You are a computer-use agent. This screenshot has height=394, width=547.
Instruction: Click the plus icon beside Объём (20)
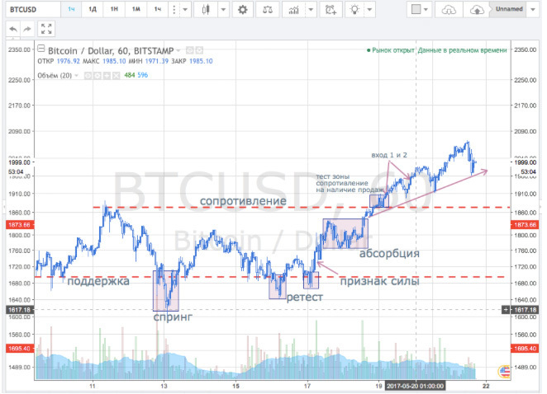coord(107,75)
